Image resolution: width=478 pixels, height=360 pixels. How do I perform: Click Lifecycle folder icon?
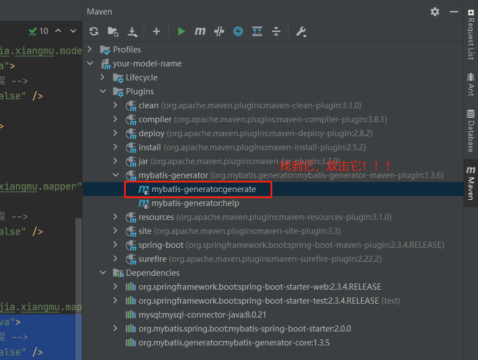point(118,78)
